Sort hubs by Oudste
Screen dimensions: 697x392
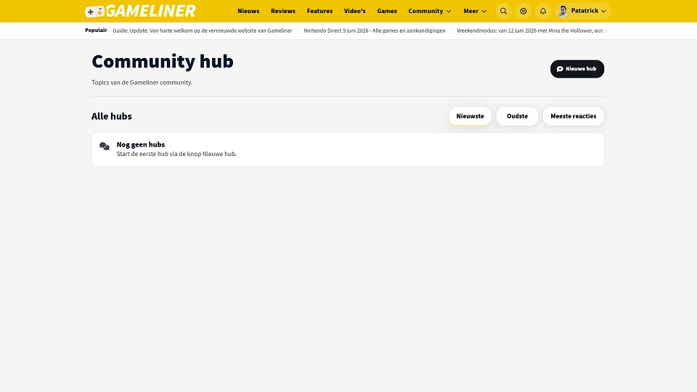coord(517,116)
